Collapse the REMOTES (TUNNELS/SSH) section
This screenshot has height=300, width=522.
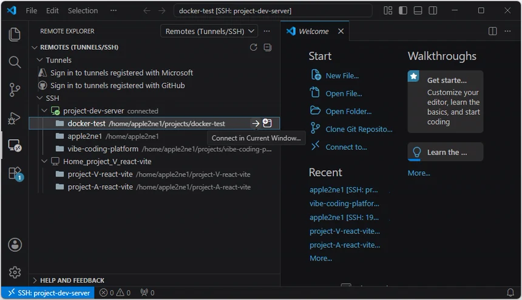click(x=34, y=47)
